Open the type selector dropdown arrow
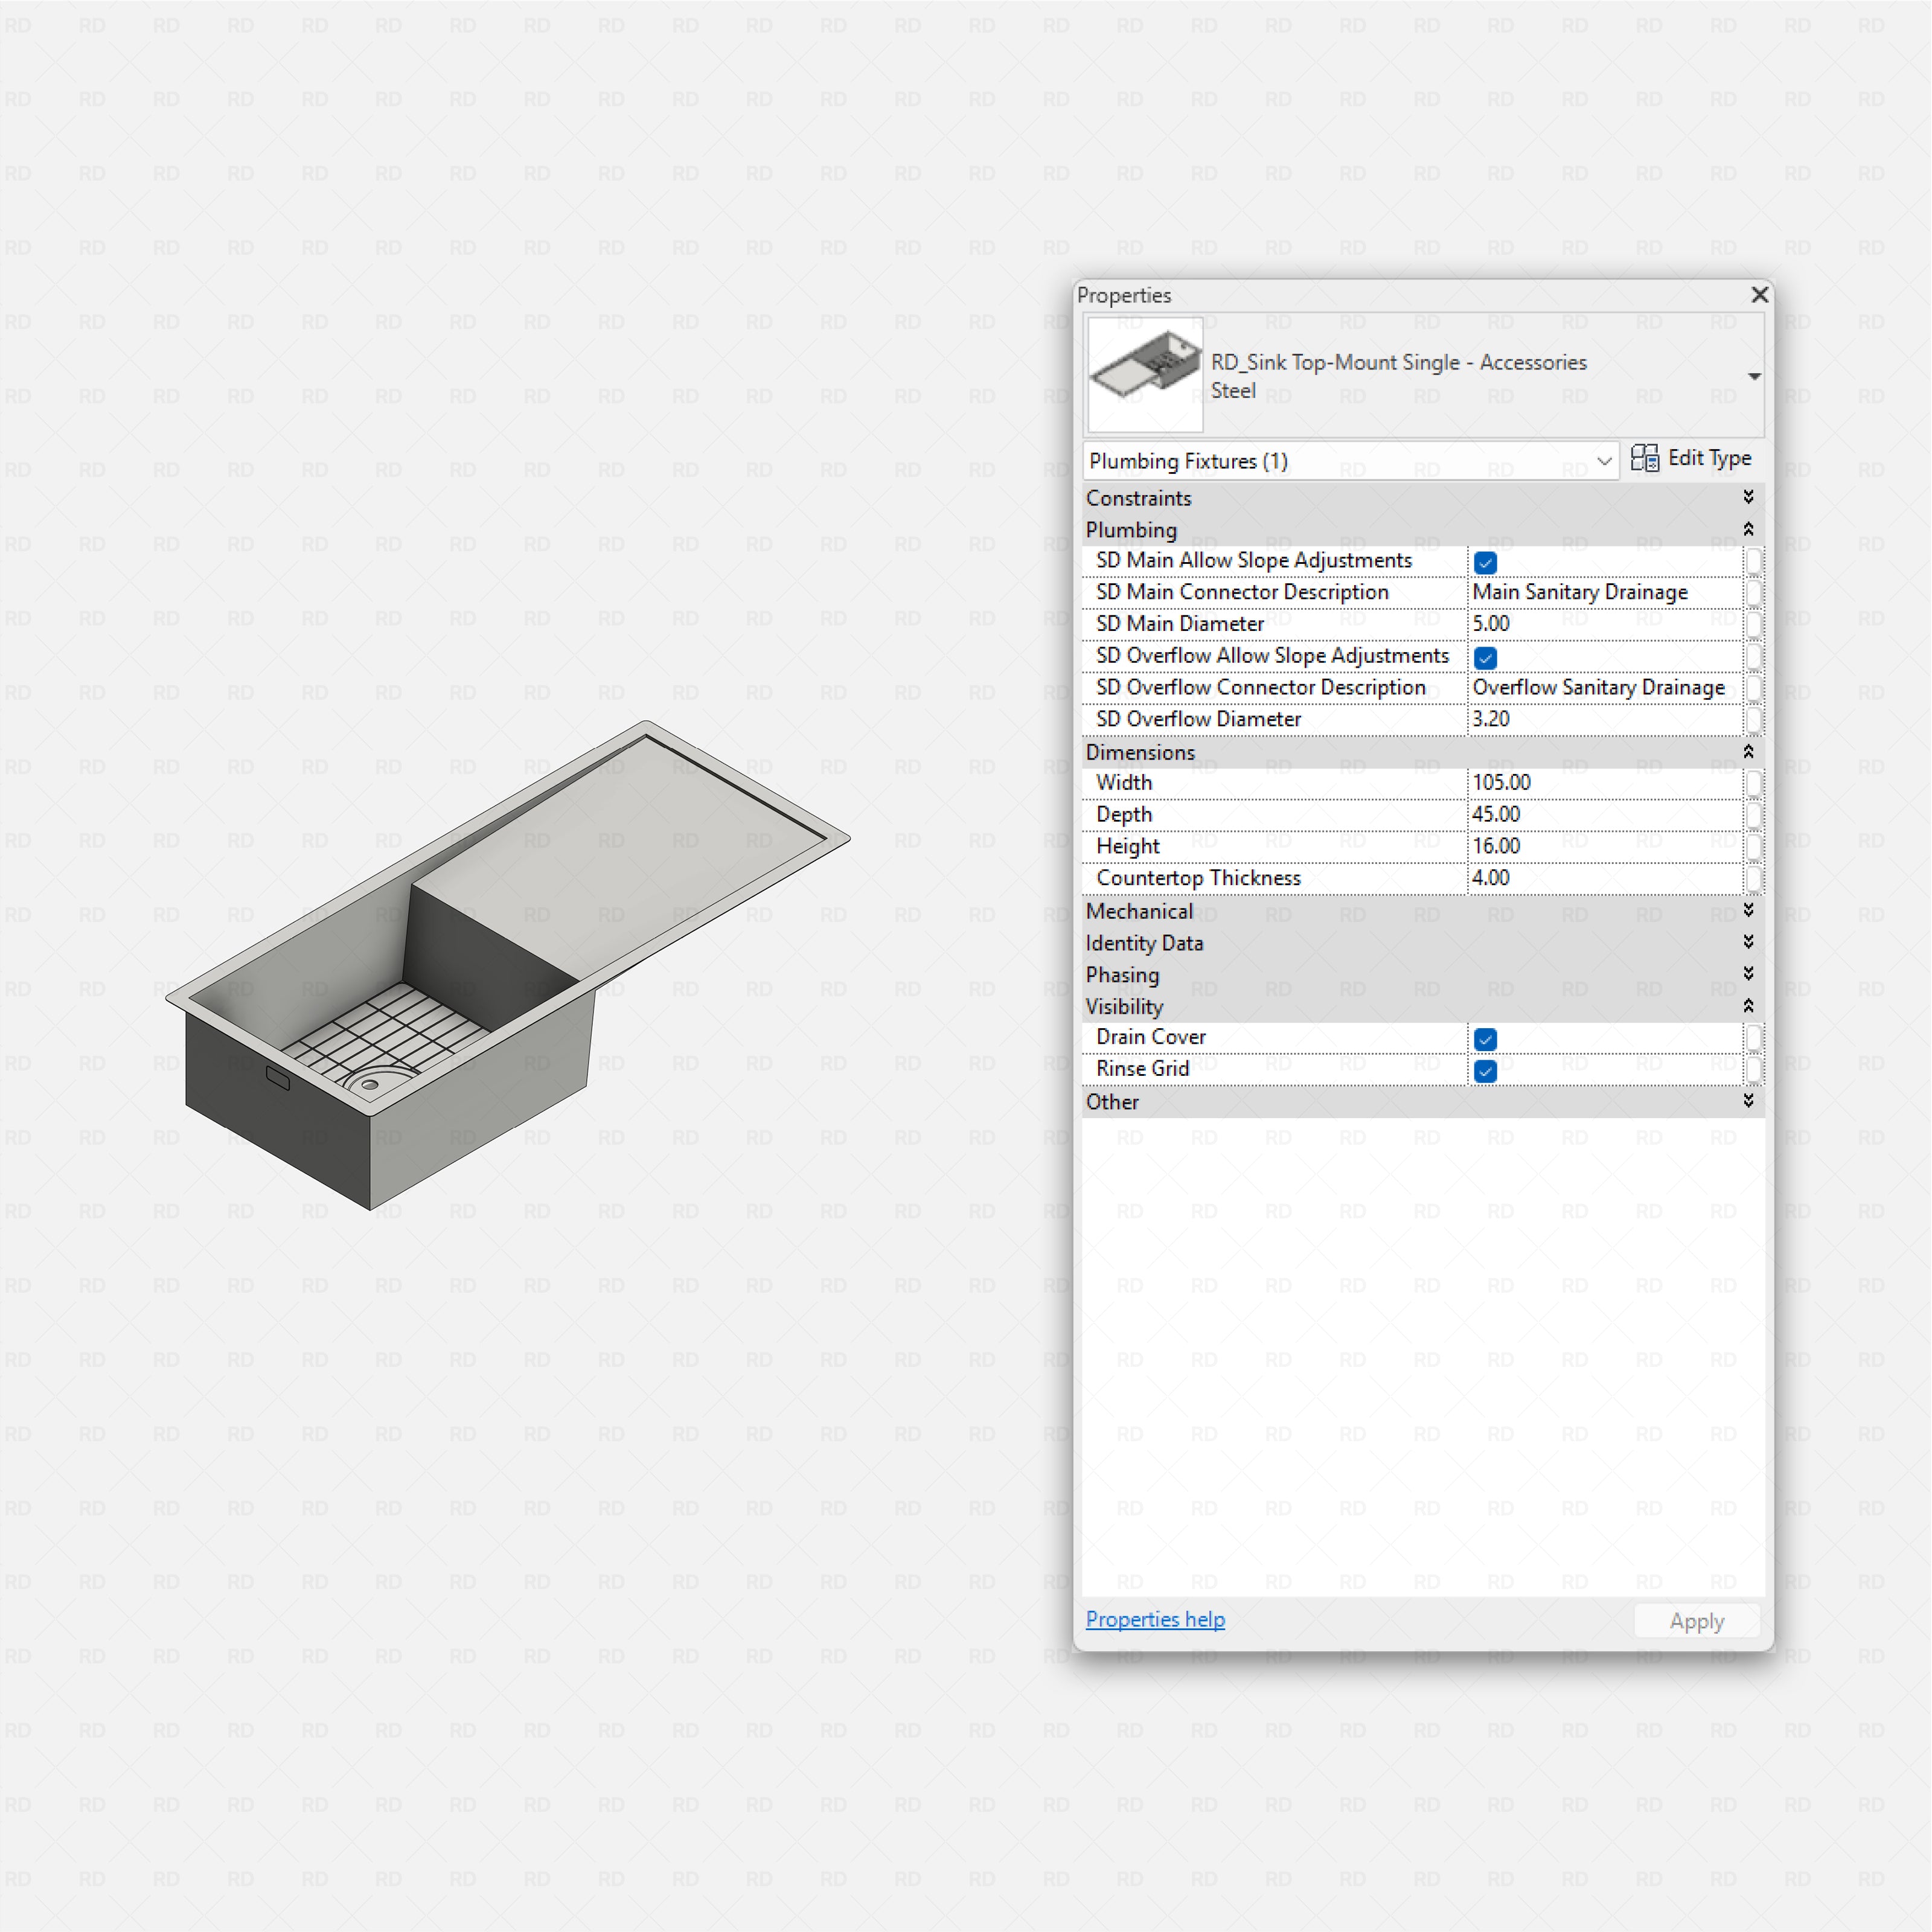 point(1754,376)
